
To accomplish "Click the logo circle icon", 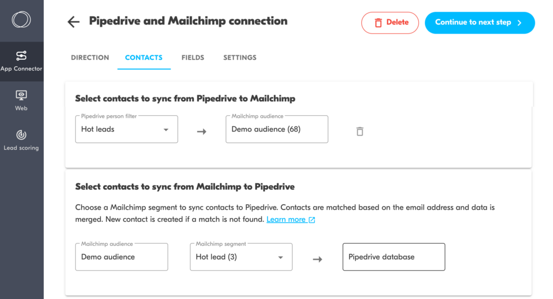I will click(22, 20).
